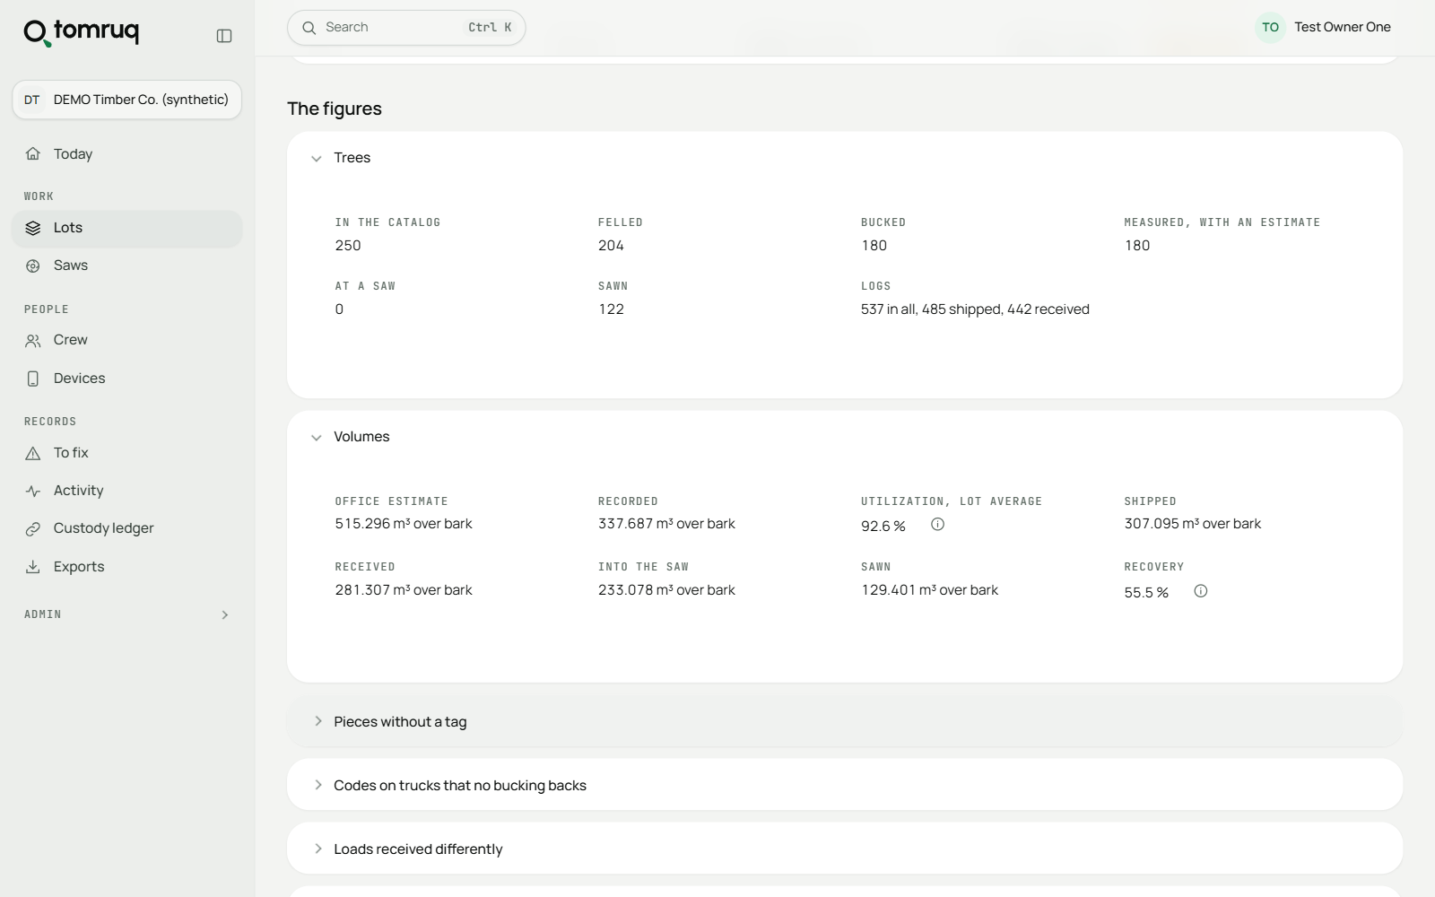
Task: Click the Saws blade icon
Action: coord(33,266)
